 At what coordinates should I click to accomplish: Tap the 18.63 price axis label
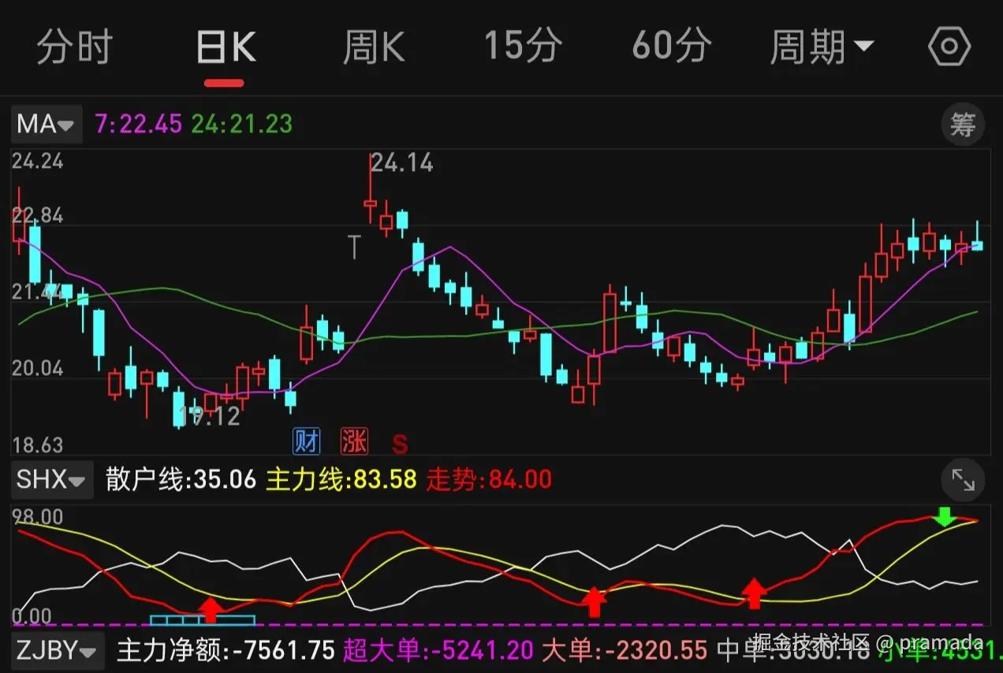pos(37,445)
